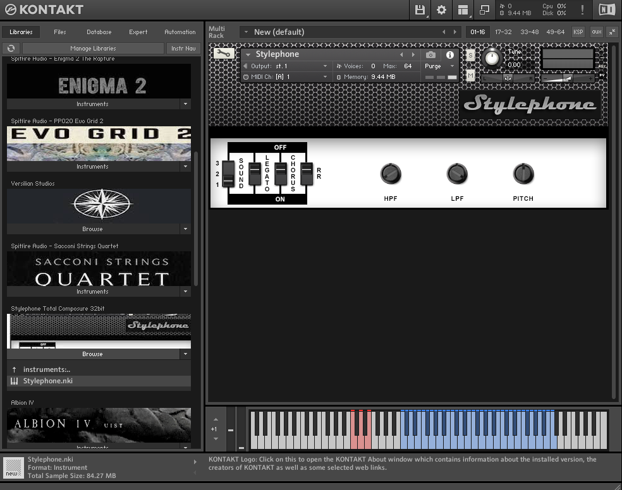Toggle the aux sends panel in rack header
This screenshot has width=622, height=490.
coord(597,32)
